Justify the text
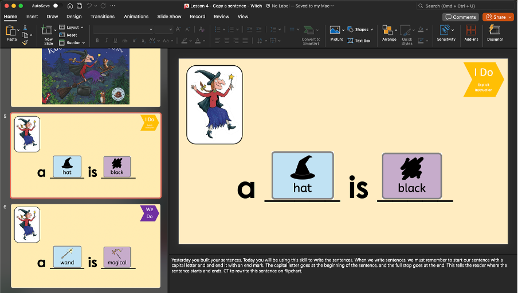518x293 pixels. [x=245, y=41]
